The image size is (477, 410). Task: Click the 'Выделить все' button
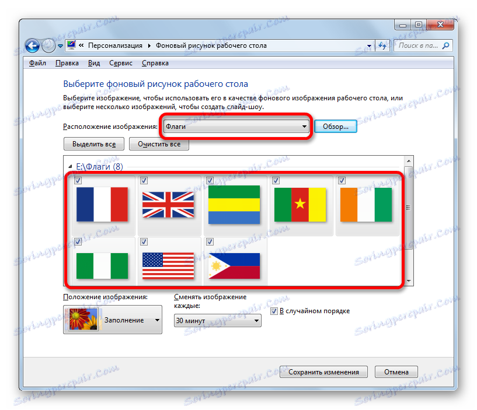click(94, 143)
